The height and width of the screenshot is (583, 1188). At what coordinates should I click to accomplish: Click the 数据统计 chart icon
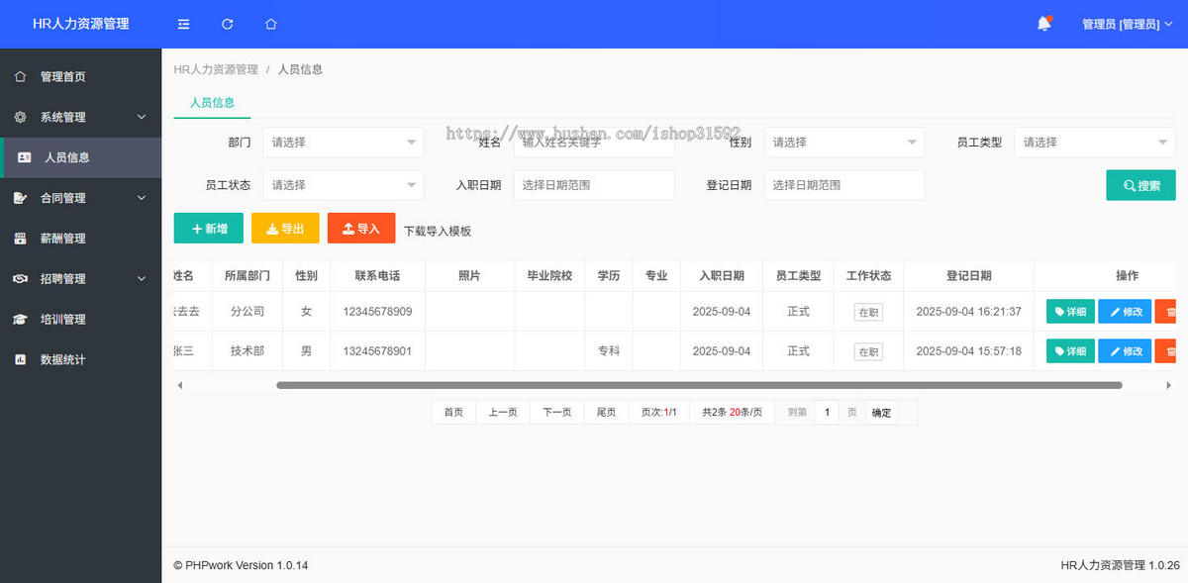20,360
